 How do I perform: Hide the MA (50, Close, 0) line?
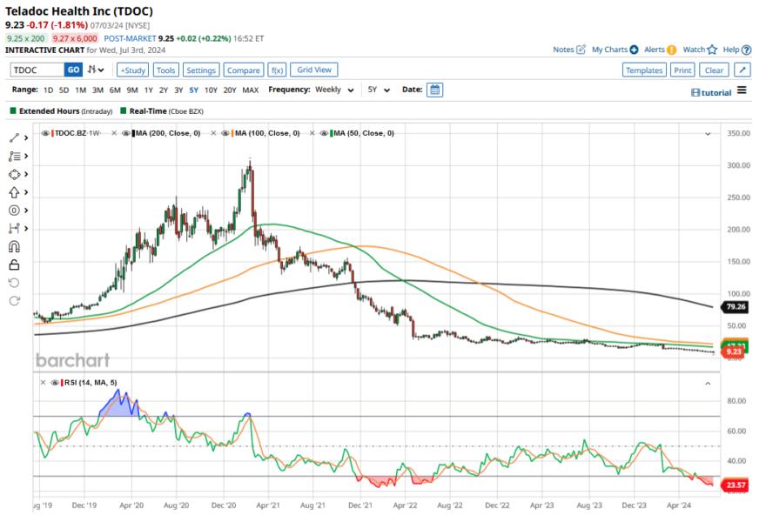[x=324, y=133]
